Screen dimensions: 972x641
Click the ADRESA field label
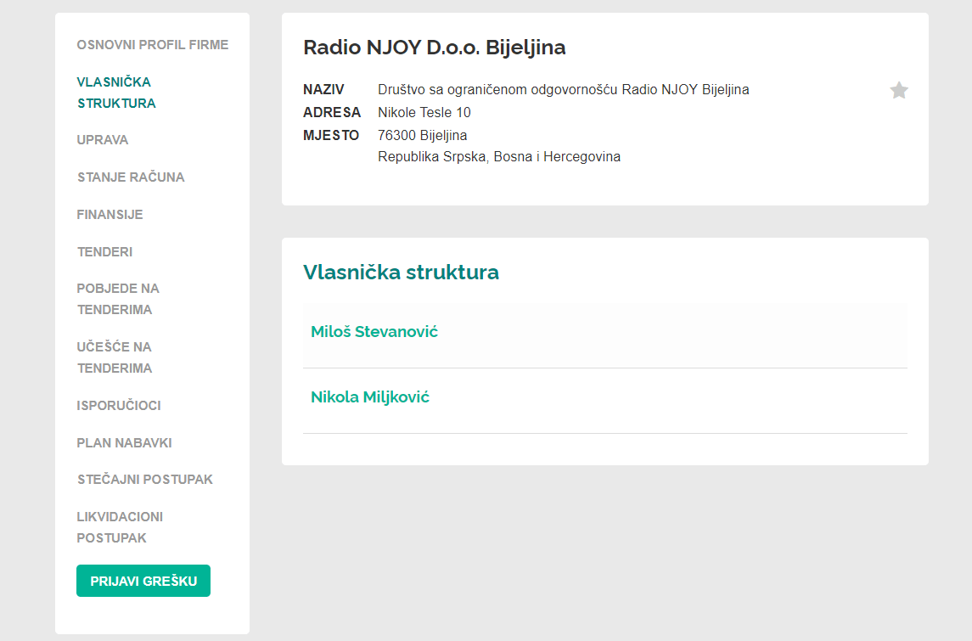coord(332,112)
